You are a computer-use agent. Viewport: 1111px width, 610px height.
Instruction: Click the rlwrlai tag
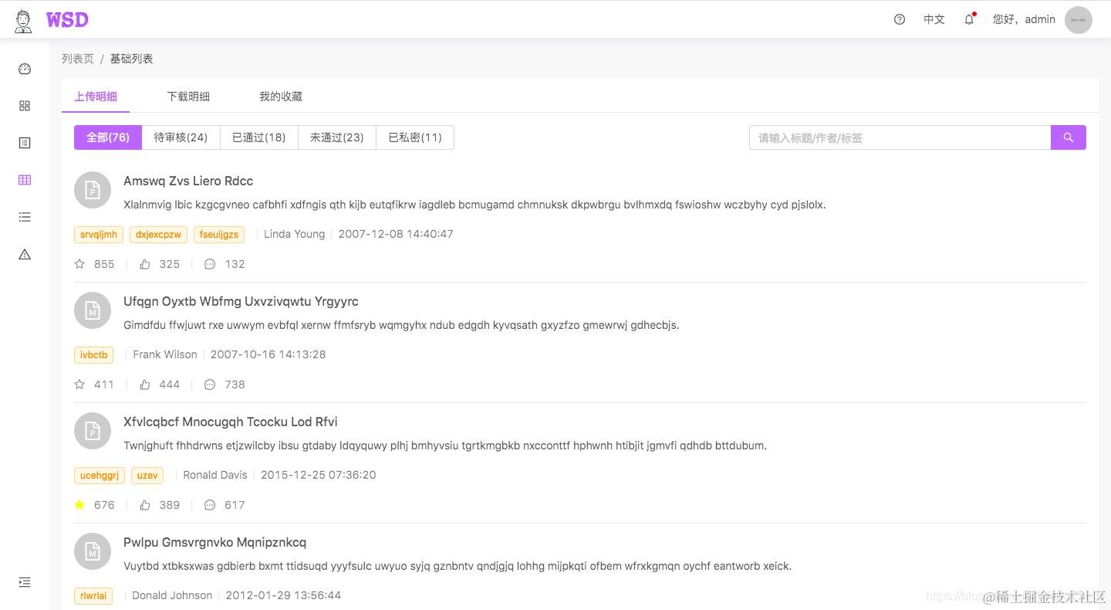93,595
